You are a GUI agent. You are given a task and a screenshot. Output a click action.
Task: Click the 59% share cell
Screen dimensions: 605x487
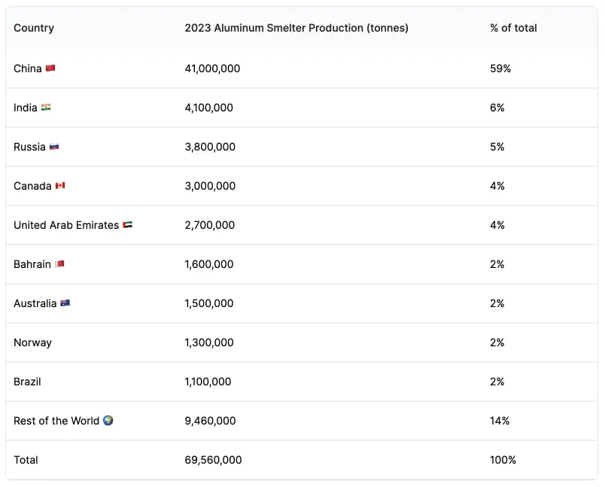[500, 68]
